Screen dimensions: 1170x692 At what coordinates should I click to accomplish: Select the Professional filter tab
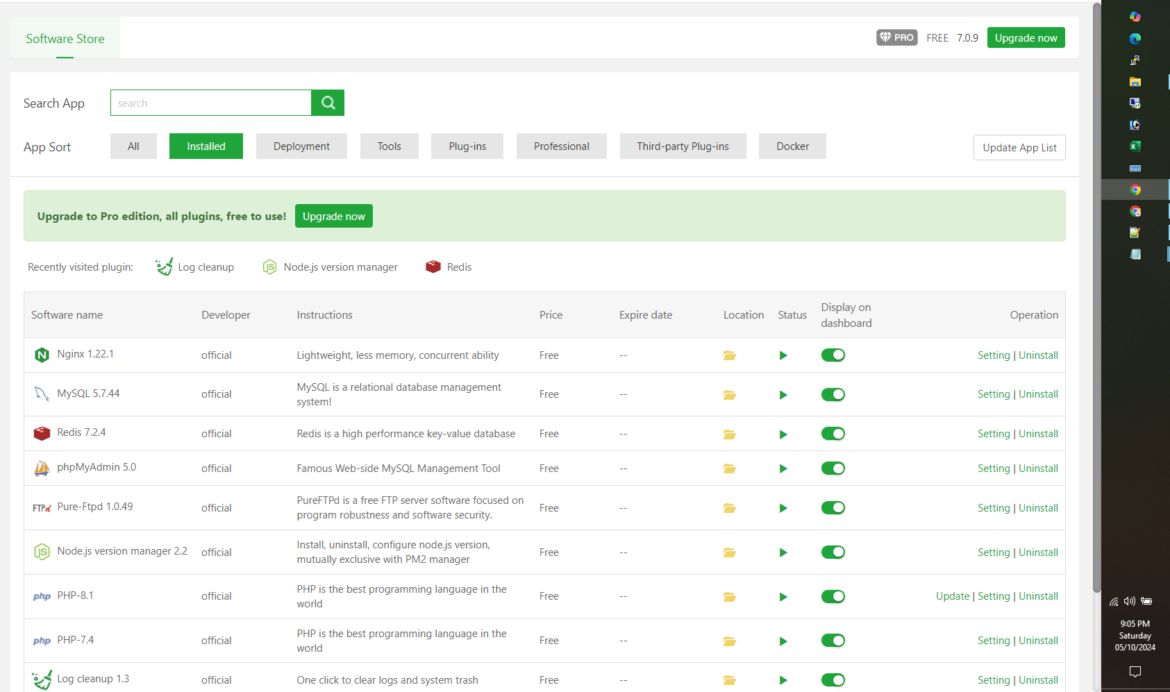coord(561,146)
